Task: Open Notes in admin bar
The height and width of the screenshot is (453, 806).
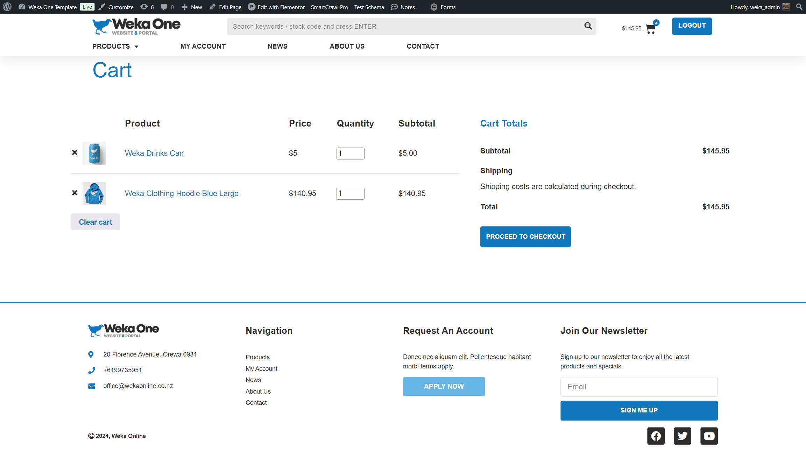Action: 403,7
